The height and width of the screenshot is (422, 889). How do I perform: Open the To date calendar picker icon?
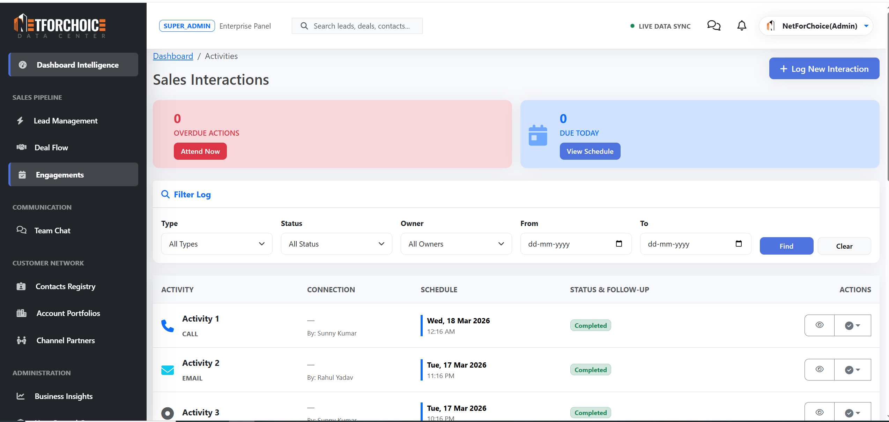[739, 244]
